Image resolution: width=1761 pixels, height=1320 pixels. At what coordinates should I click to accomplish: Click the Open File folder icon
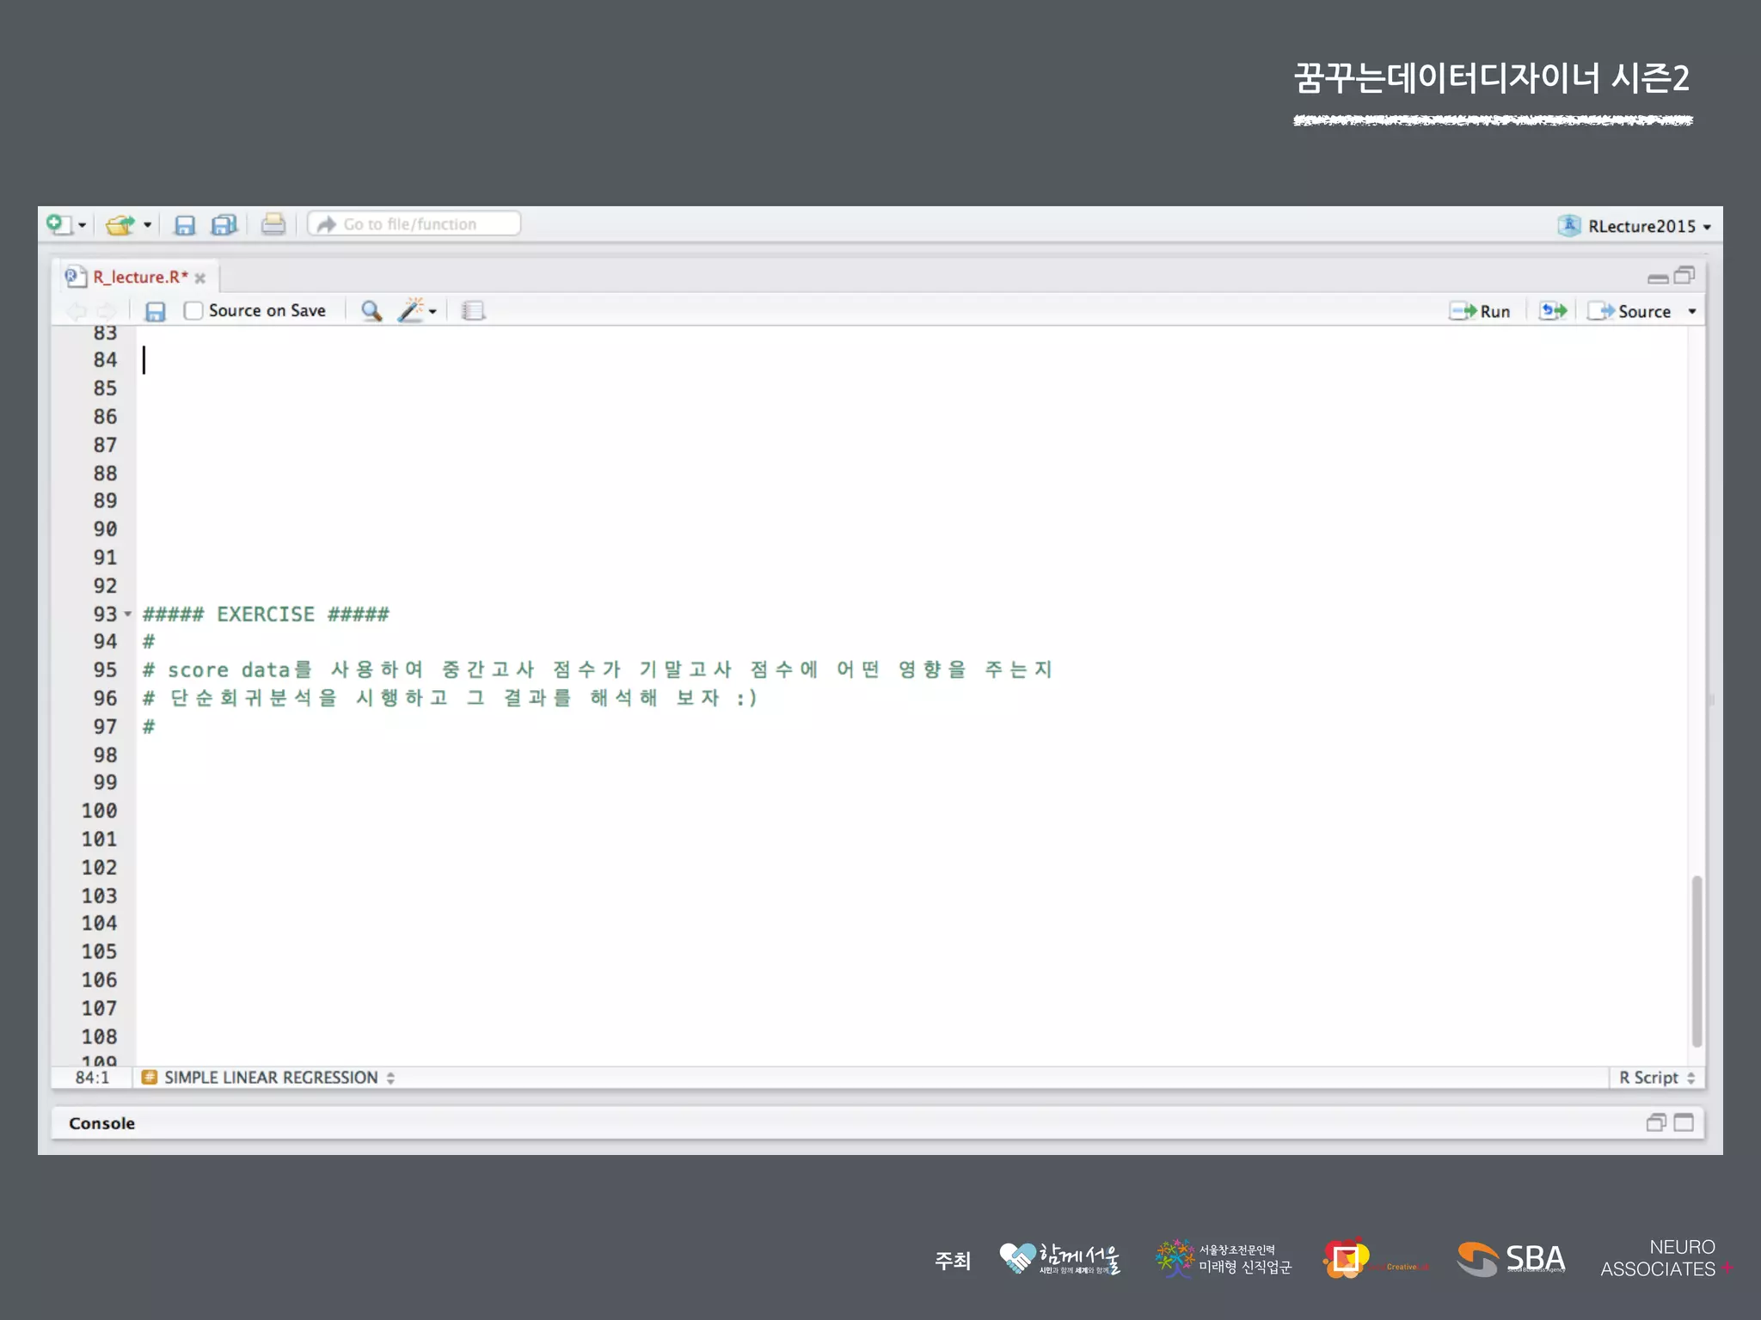[x=120, y=225]
